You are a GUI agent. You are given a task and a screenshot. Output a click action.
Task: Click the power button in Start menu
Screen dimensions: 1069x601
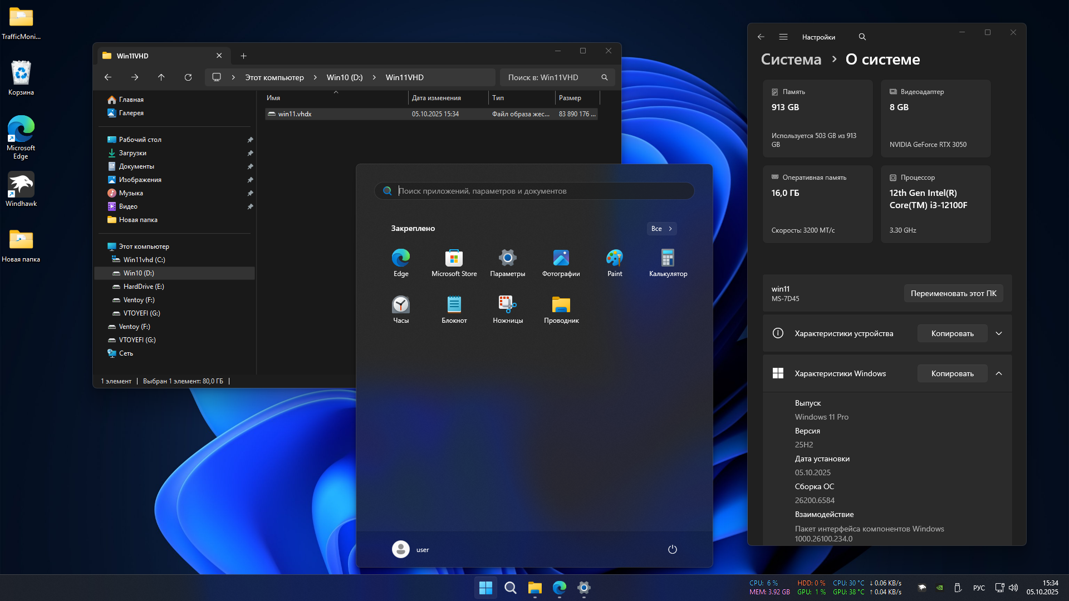(672, 549)
